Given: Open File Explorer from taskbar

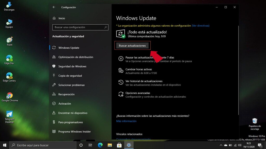Looking at the screenshot, I should [x=110, y=145].
